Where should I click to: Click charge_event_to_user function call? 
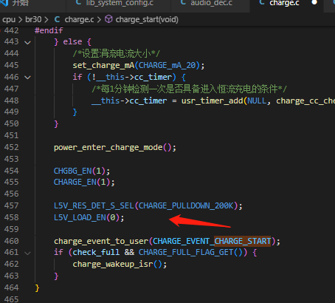coord(101,241)
